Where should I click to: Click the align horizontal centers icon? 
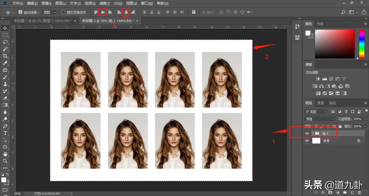[126, 12]
